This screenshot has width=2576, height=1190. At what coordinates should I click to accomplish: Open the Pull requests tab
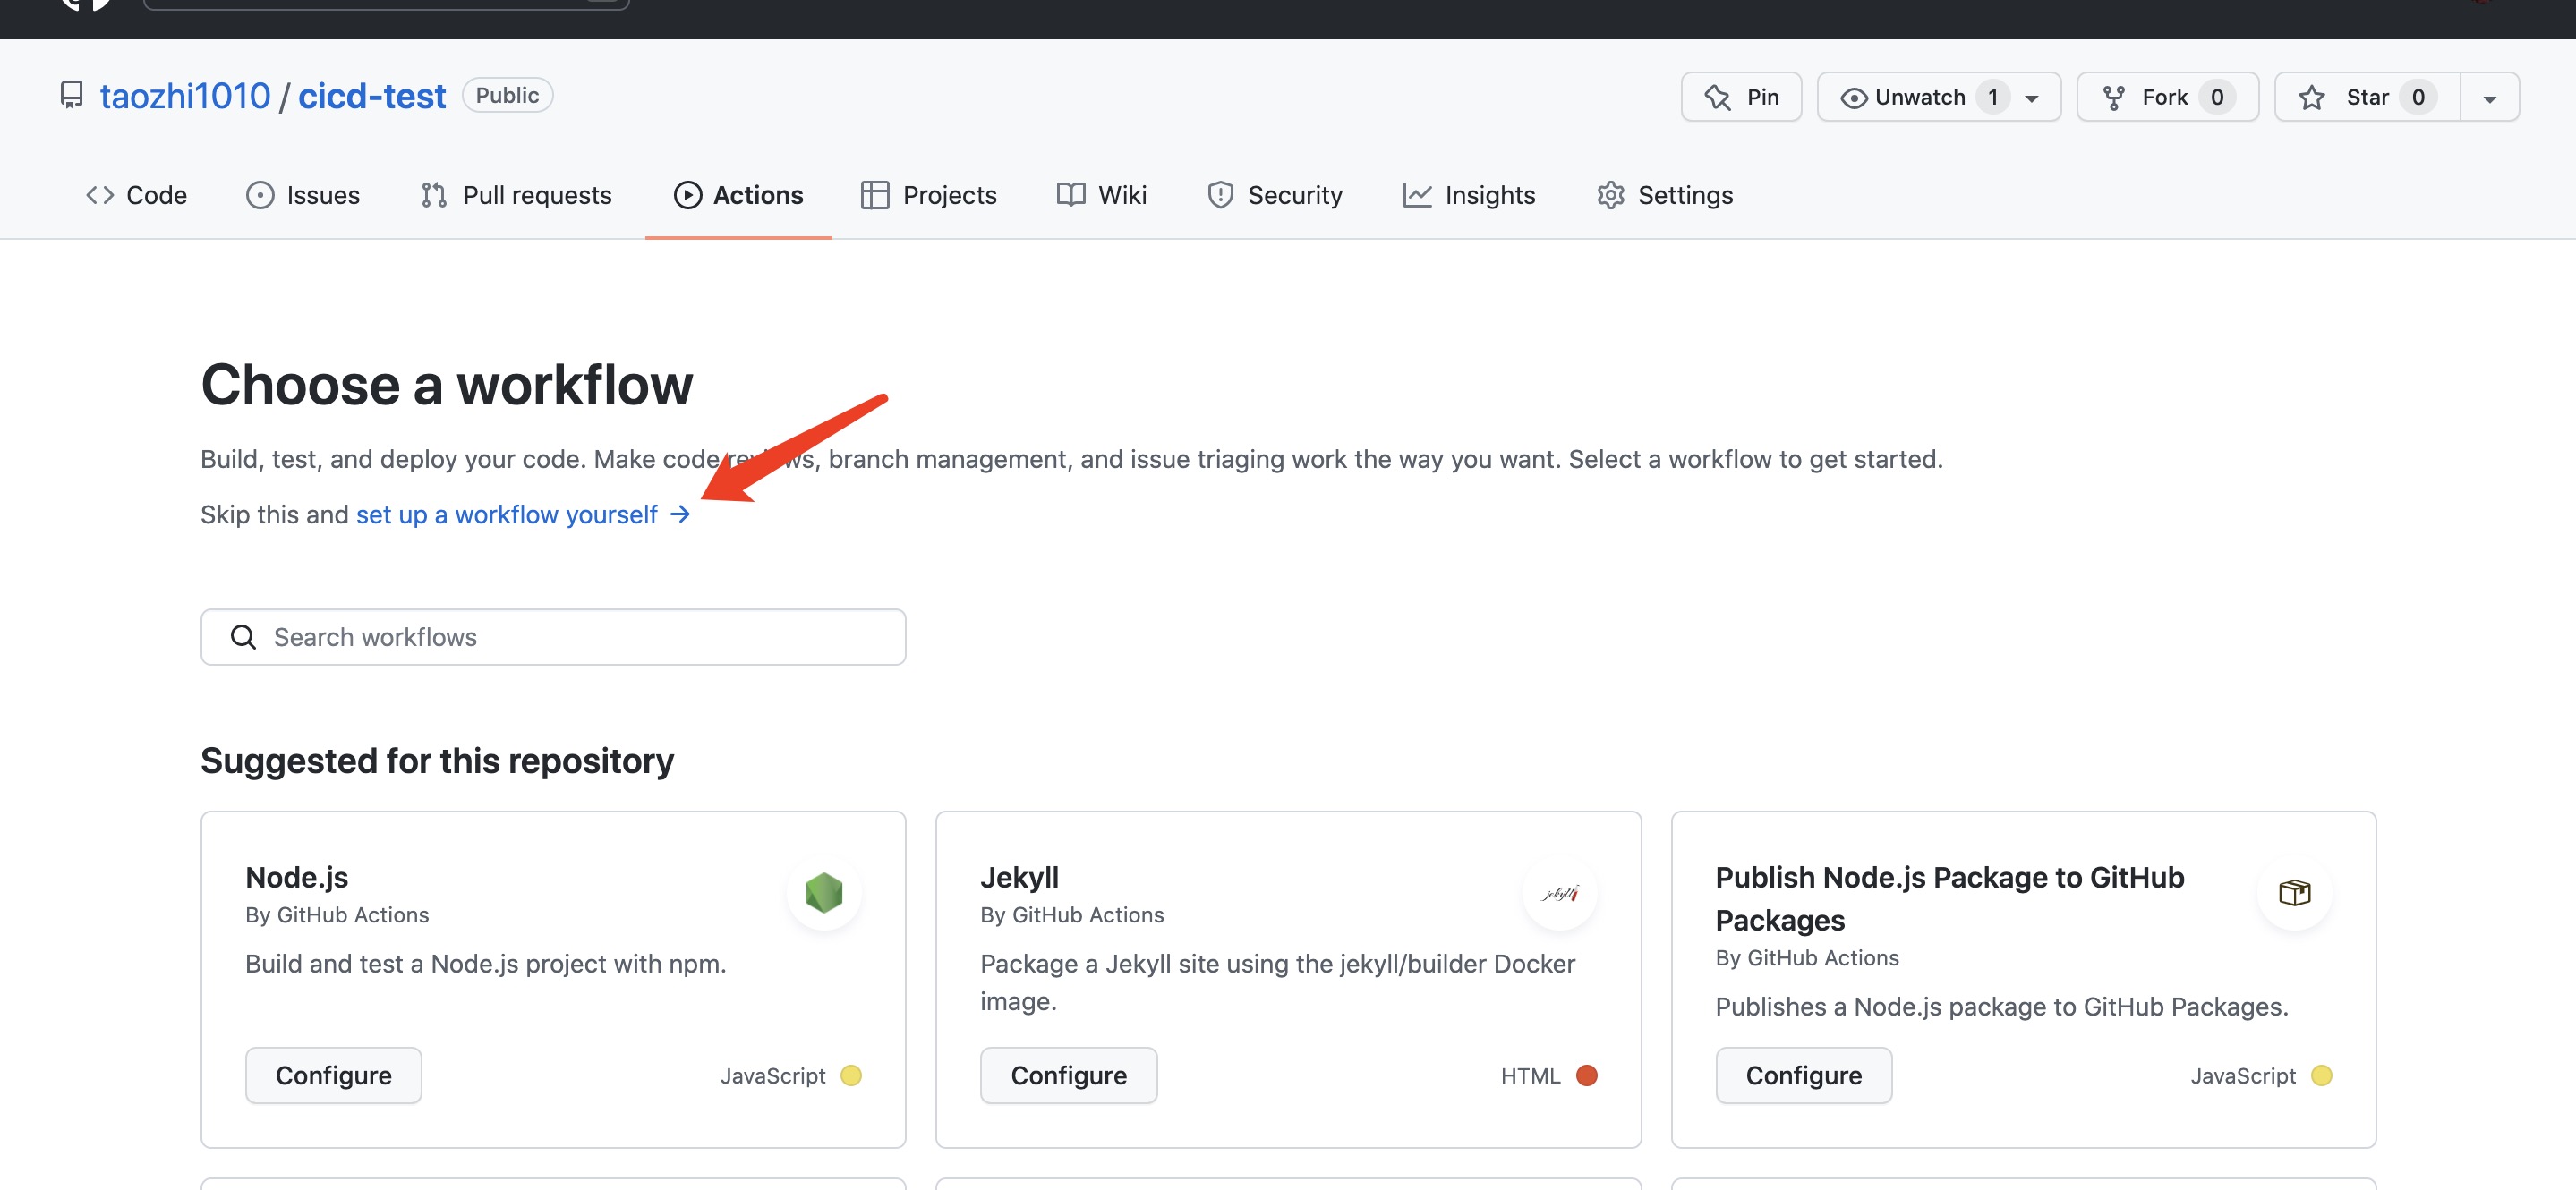pyautogui.click(x=516, y=195)
